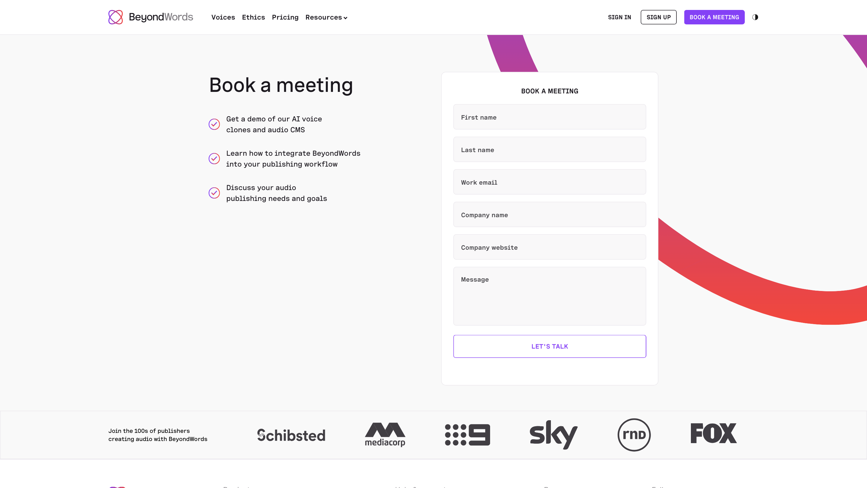Screen dimensions: 867x488
Task: Click the Message text area
Action: [x=550, y=296]
